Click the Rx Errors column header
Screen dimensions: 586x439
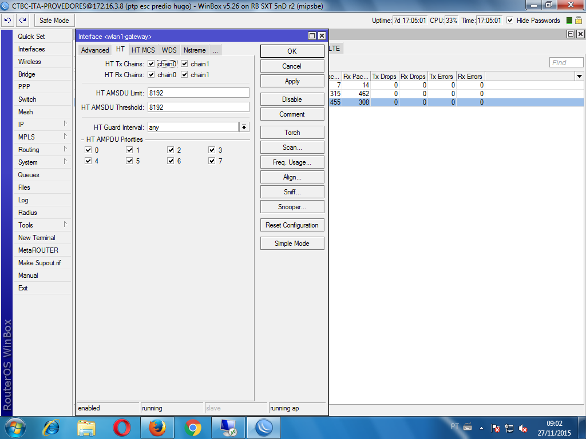pos(470,77)
